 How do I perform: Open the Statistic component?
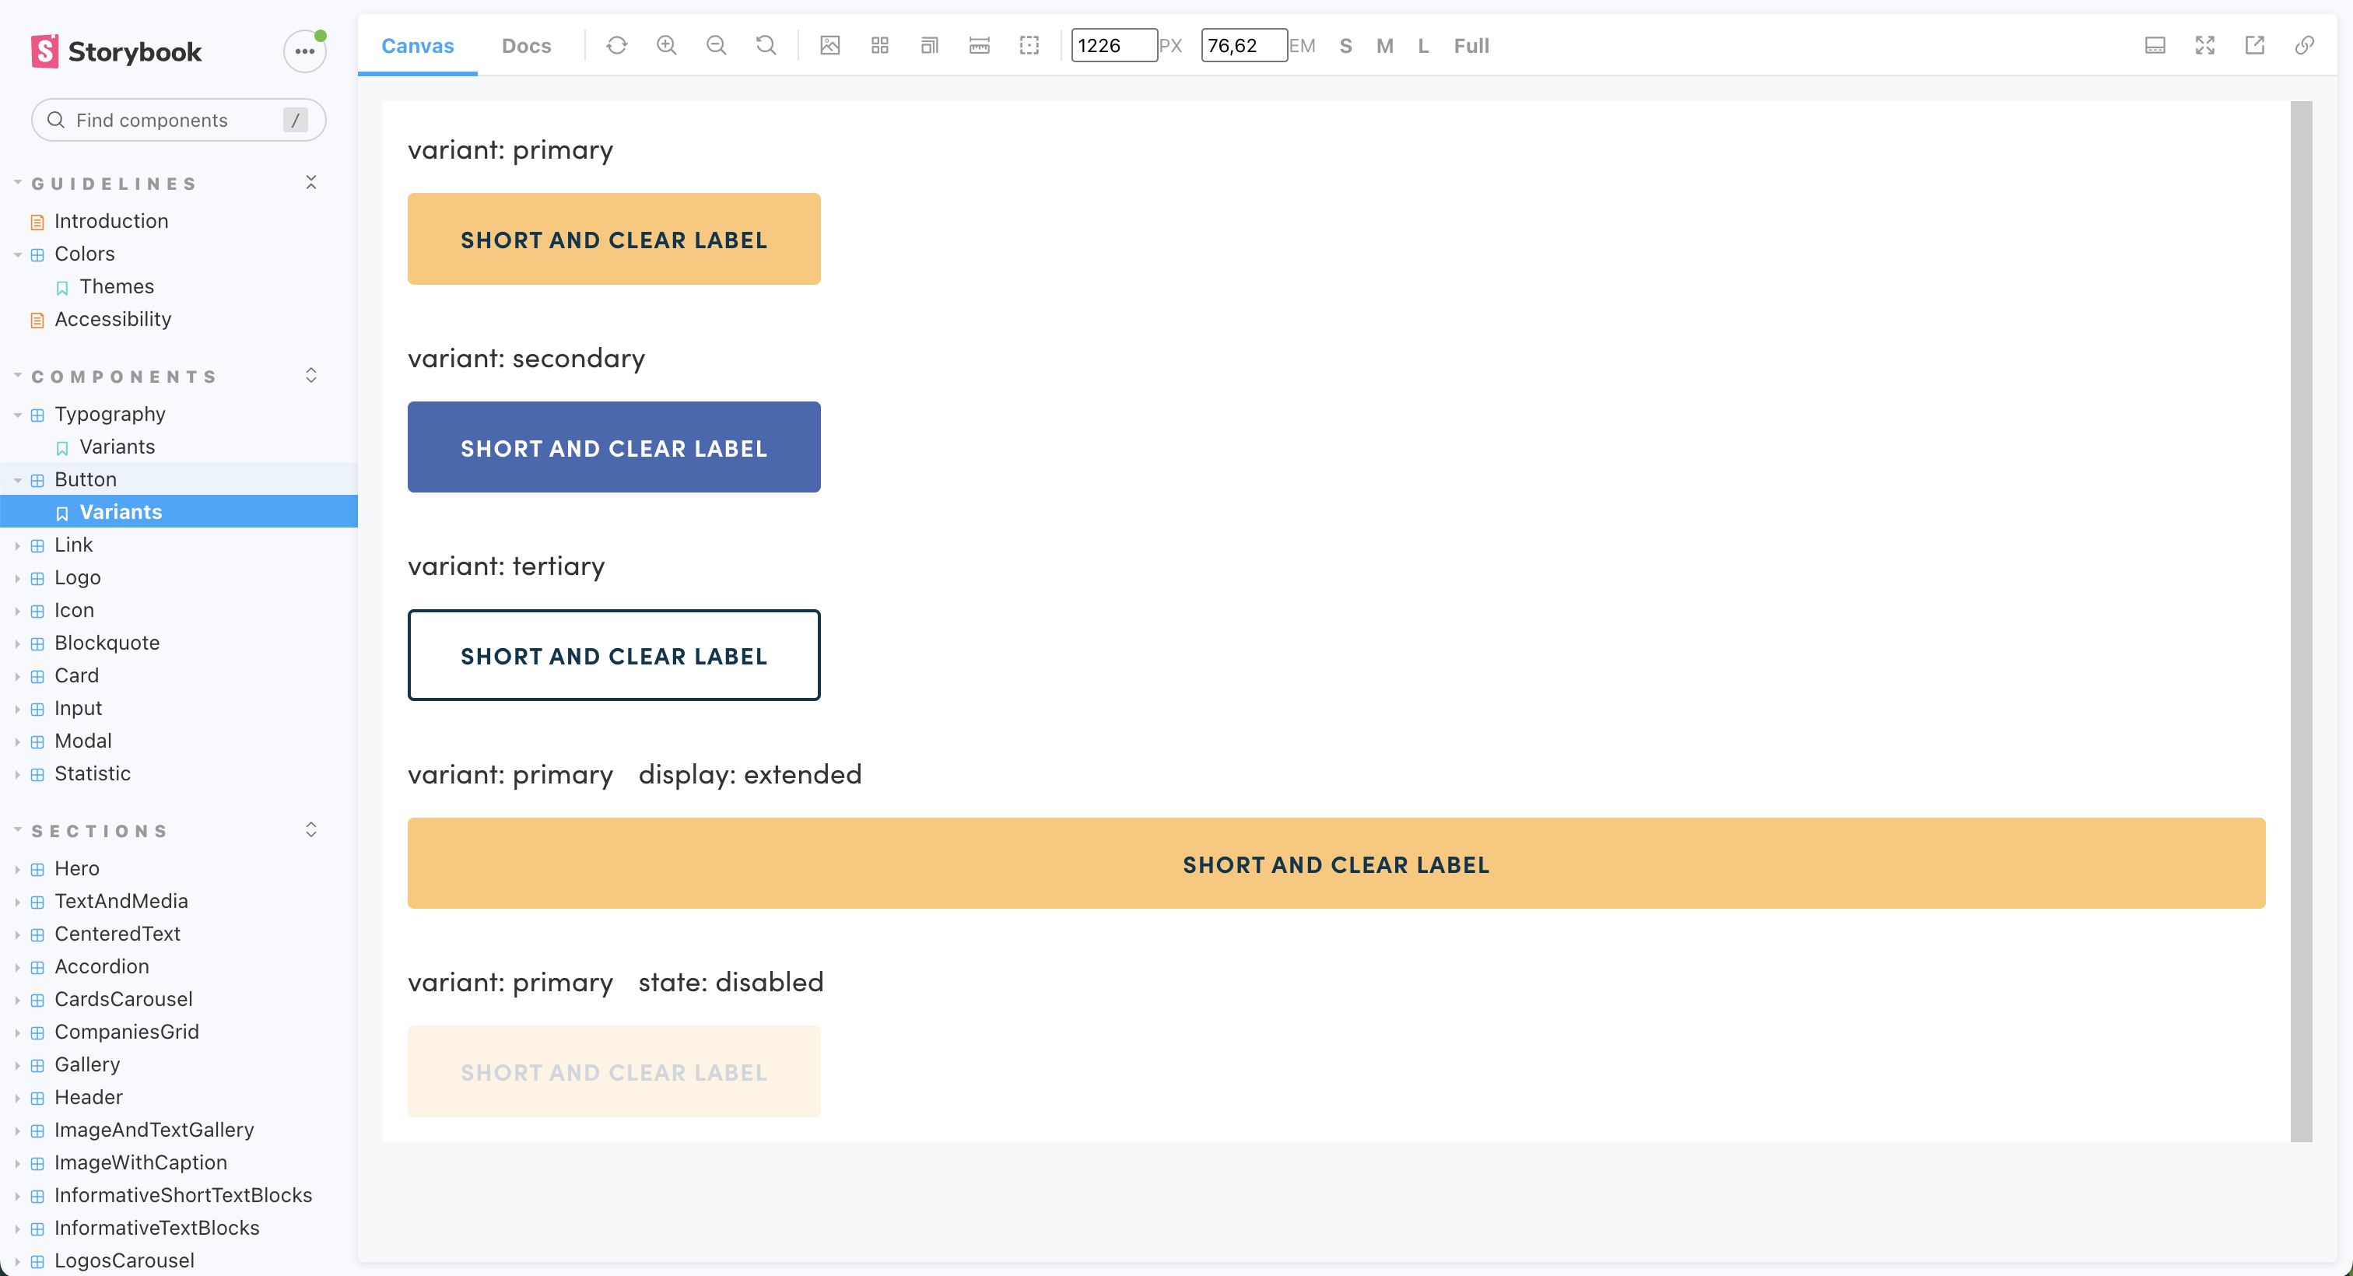(93, 773)
